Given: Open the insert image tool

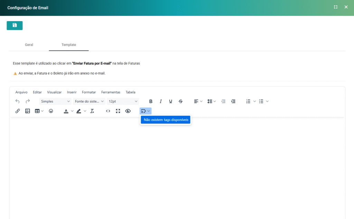Looking at the screenshot, I should tap(28, 111).
